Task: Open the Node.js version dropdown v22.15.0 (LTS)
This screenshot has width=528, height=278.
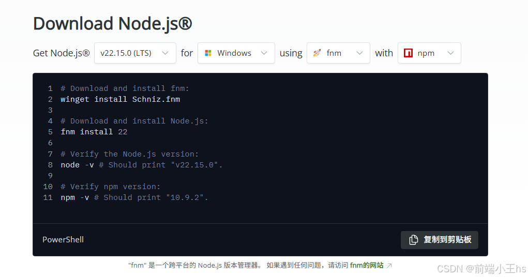Action: 135,53
